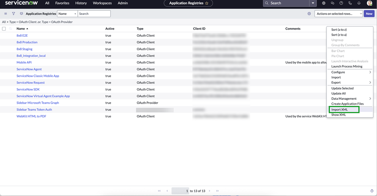
Task: Choose Show XML from context menu
Action: [x=339, y=115]
